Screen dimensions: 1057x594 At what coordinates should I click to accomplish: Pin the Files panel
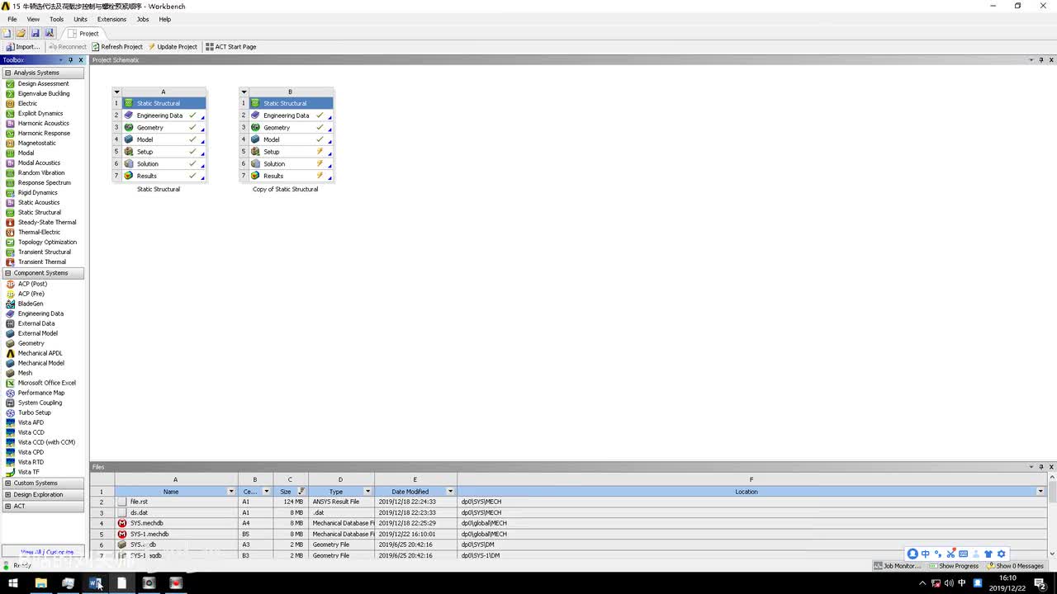[1040, 467]
